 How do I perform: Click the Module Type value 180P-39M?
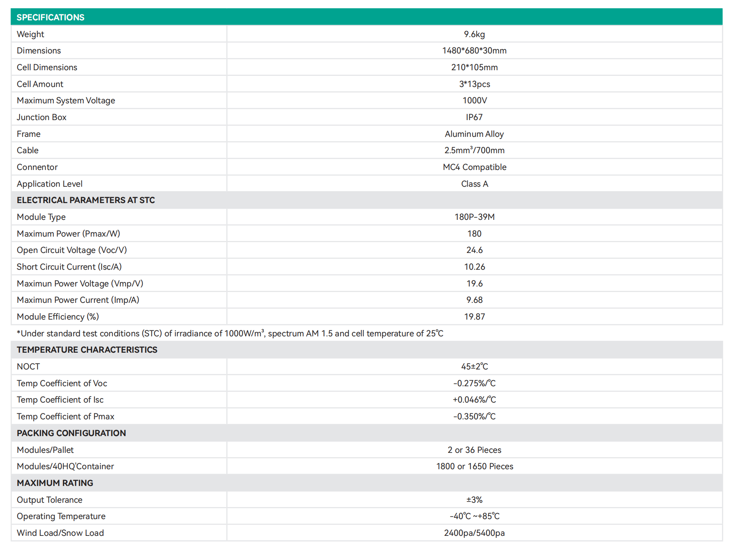tap(474, 217)
